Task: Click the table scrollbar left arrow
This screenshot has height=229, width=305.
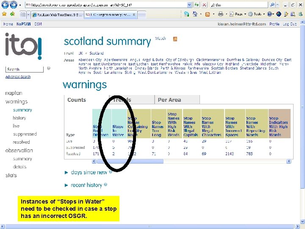Action: point(94,161)
